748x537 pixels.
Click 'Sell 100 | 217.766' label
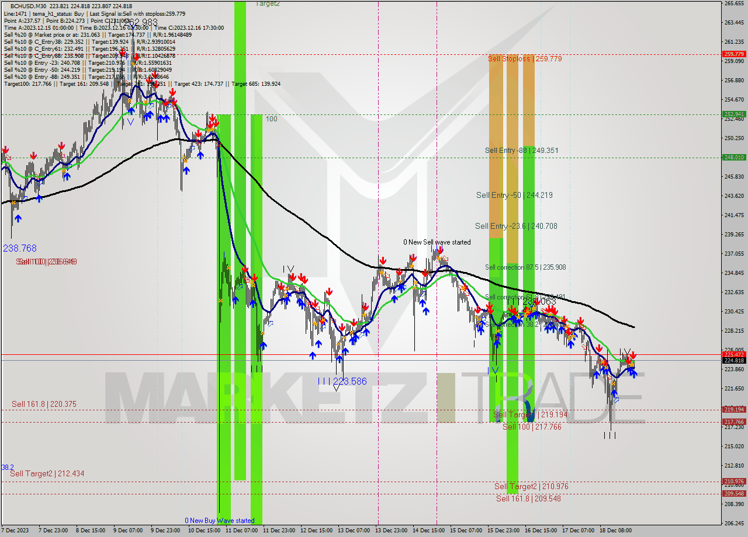[x=532, y=427]
